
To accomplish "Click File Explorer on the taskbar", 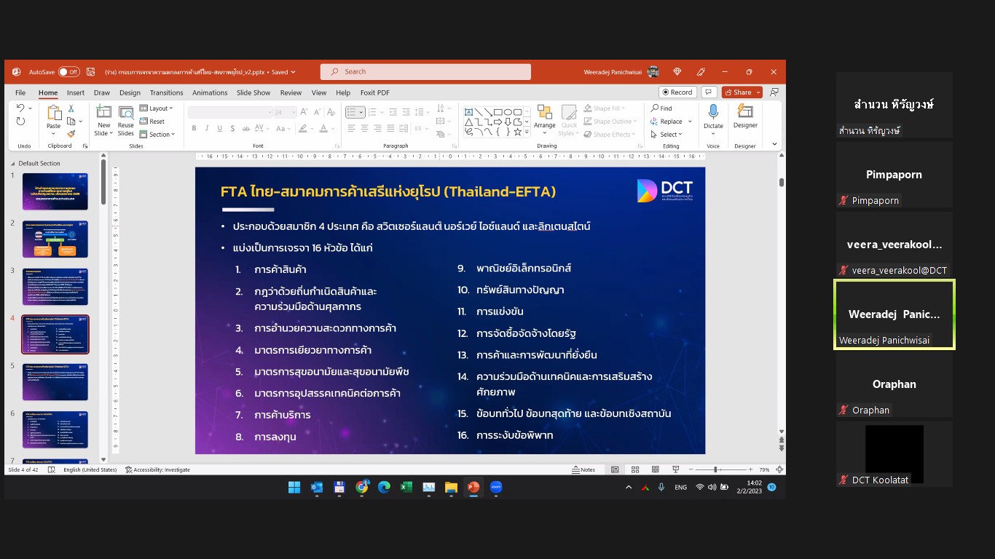I will pyautogui.click(x=451, y=487).
